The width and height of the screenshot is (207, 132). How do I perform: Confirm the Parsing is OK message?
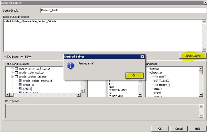pyautogui.click(x=134, y=75)
